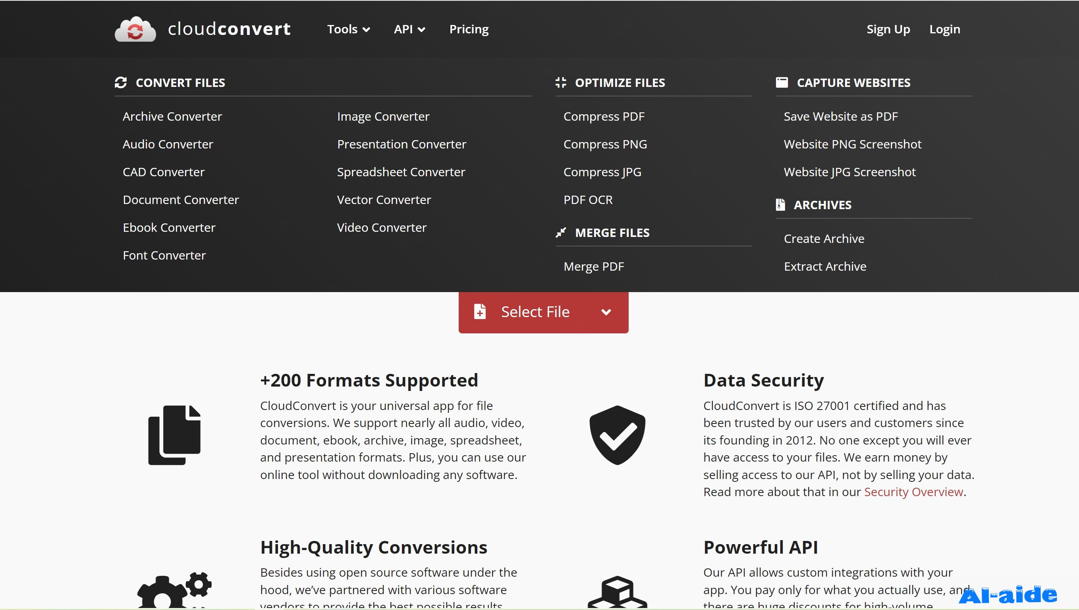Select Presentation Converter
The width and height of the screenshot is (1079, 610).
(x=401, y=144)
